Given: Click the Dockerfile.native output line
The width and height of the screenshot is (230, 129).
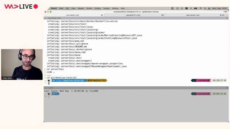Looking at the screenshot, I should pos(82,21).
